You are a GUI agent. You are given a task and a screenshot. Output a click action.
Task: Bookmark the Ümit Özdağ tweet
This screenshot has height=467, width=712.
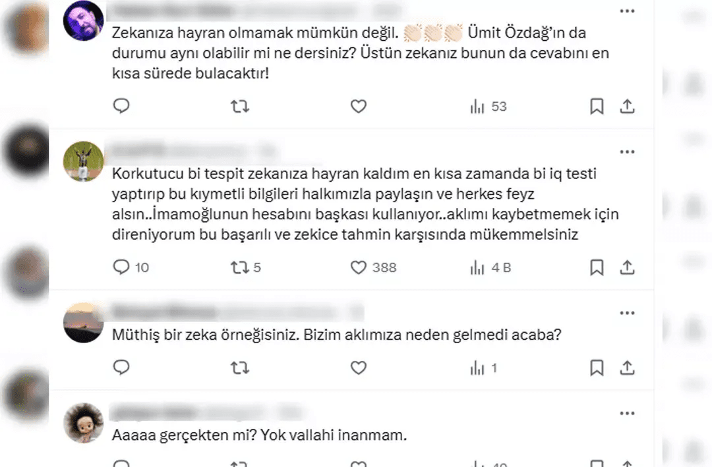(x=597, y=106)
